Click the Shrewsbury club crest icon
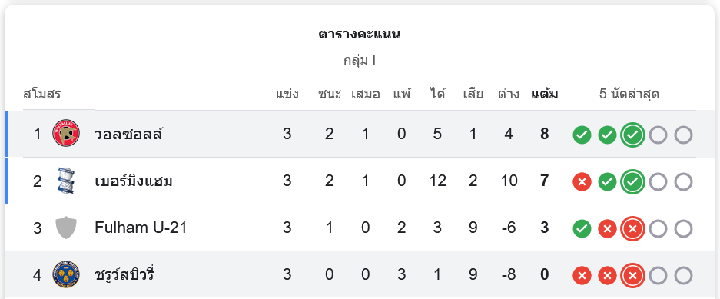This screenshot has width=720, height=299. tap(66, 274)
